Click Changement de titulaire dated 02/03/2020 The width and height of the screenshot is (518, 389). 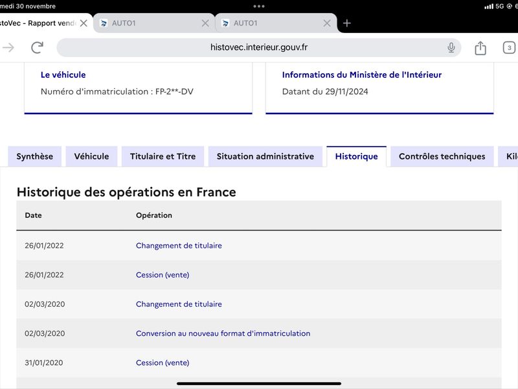(x=179, y=304)
